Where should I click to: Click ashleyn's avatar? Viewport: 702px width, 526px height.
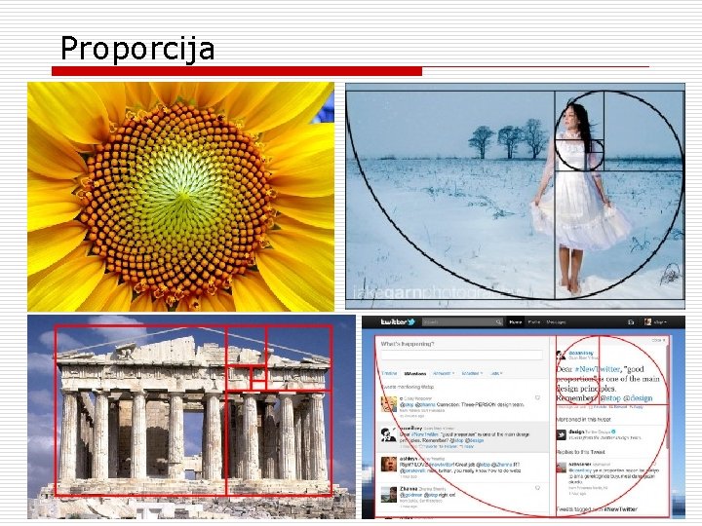click(389, 465)
